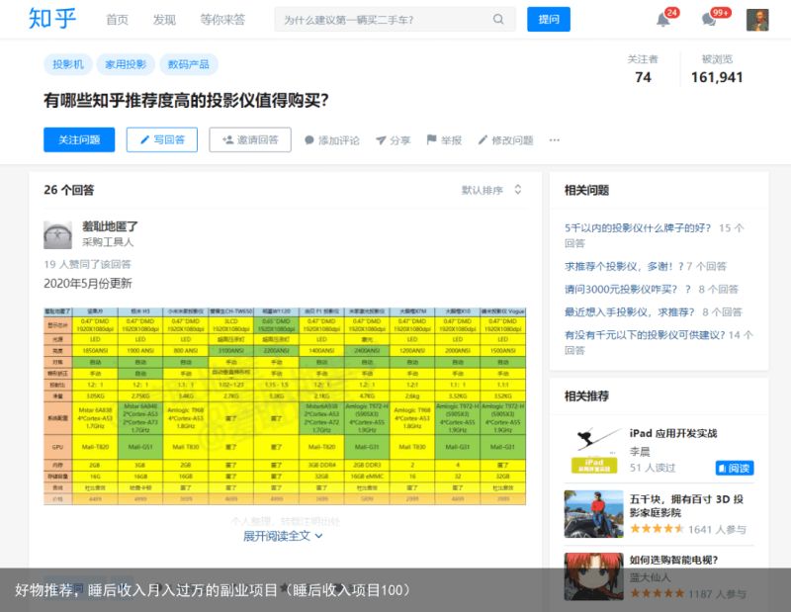Open related question 求推荐个投影仪,多谢

(624, 266)
